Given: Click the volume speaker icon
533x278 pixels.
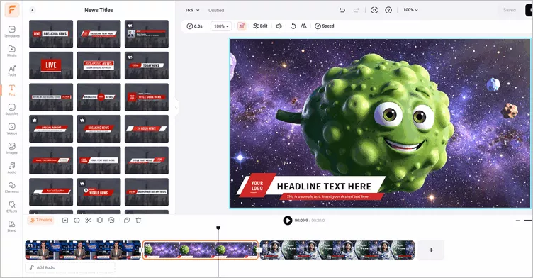Looking at the screenshot, I should (279, 26).
